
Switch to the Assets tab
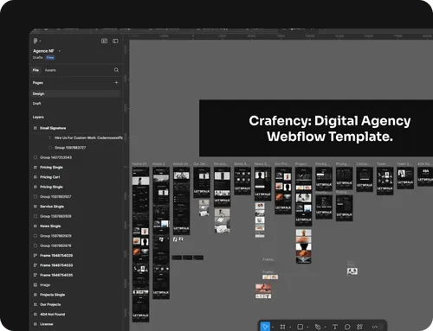tap(50, 70)
